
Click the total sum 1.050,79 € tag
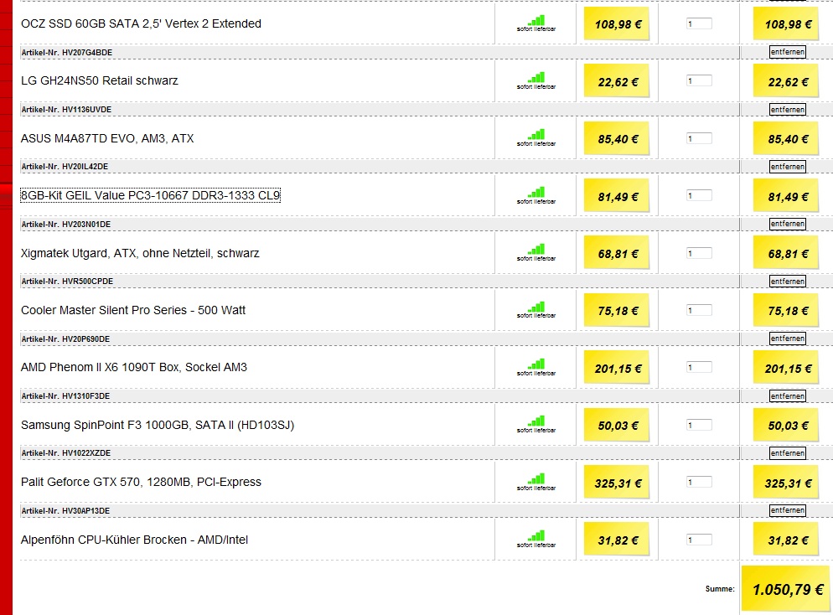(x=787, y=588)
